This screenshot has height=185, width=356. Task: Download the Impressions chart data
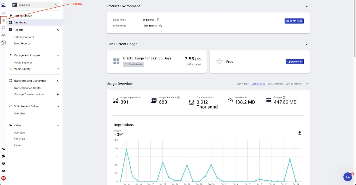pos(300,133)
